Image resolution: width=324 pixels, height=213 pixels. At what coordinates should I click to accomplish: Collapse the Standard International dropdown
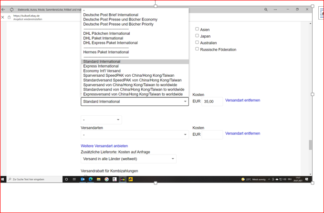[x=185, y=101]
